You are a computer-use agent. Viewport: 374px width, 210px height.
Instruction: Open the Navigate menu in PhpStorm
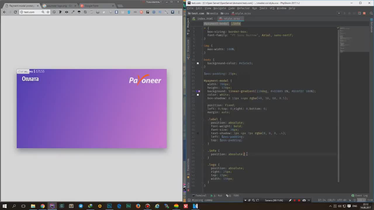(219, 8)
